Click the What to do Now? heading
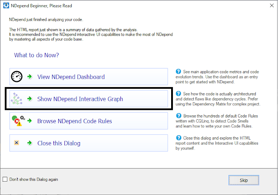The height and width of the screenshot is (195, 278). (x=36, y=55)
